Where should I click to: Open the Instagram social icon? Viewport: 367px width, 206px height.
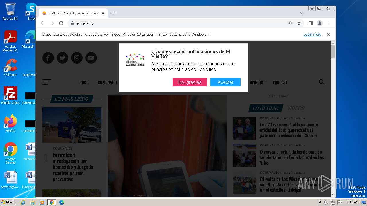pos(77,58)
